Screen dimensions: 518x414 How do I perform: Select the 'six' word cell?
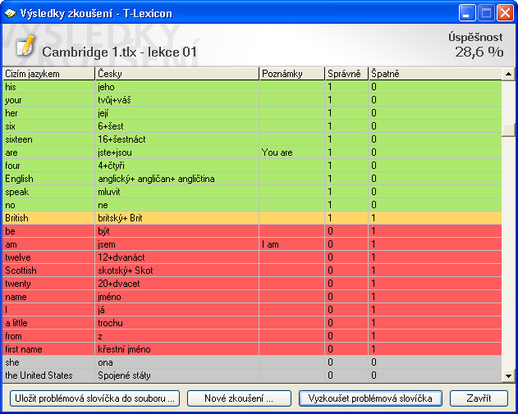[x=49, y=126]
